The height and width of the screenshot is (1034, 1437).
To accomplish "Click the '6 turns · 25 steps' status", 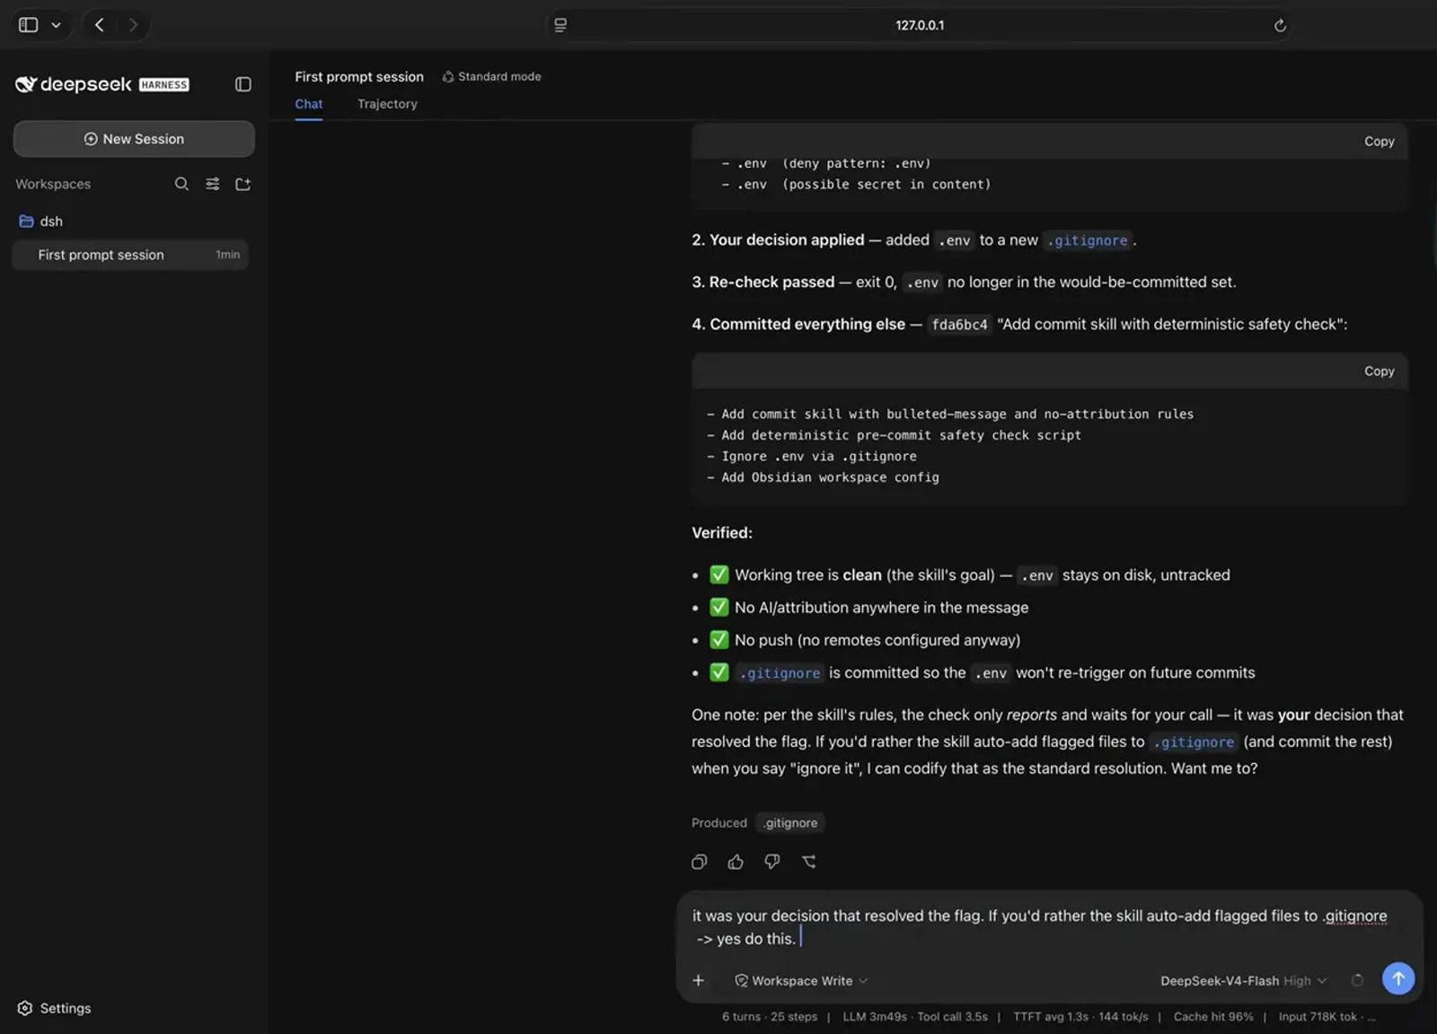I will (x=770, y=1017).
